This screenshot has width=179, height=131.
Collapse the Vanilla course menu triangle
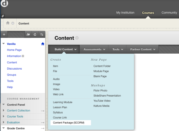coord(4,44)
